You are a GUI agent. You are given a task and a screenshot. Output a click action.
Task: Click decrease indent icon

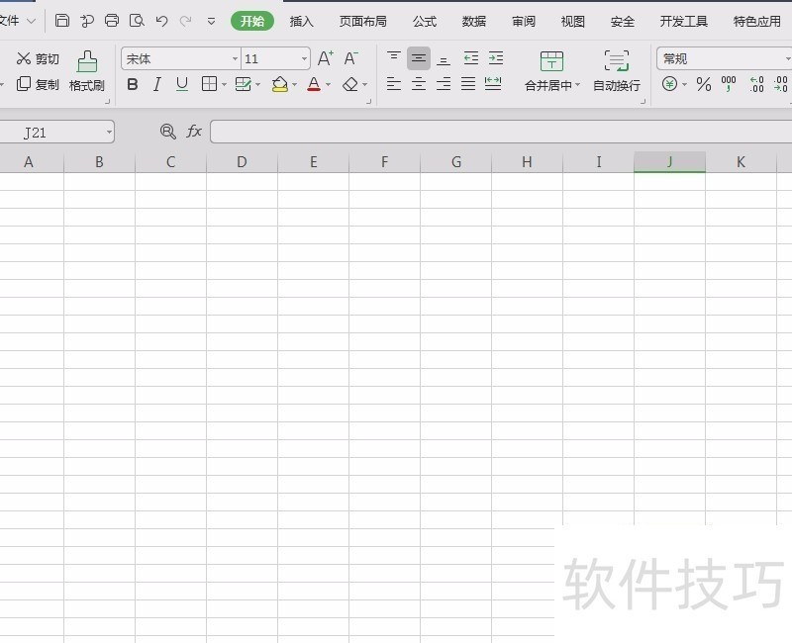pyautogui.click(x=471, y=58)
